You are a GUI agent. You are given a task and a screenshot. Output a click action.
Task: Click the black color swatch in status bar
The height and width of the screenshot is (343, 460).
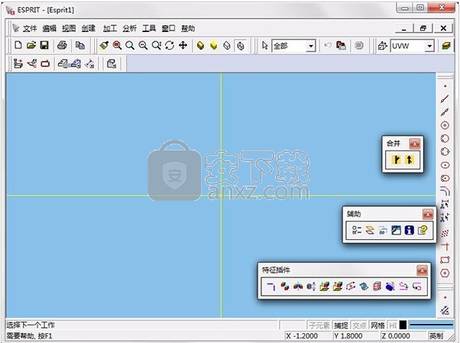click(403, 325)
